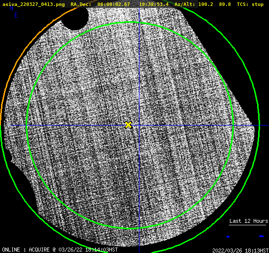Open the Last 12 Hours link
Viewport: 269px width, 253px height.
click(249, 221)
